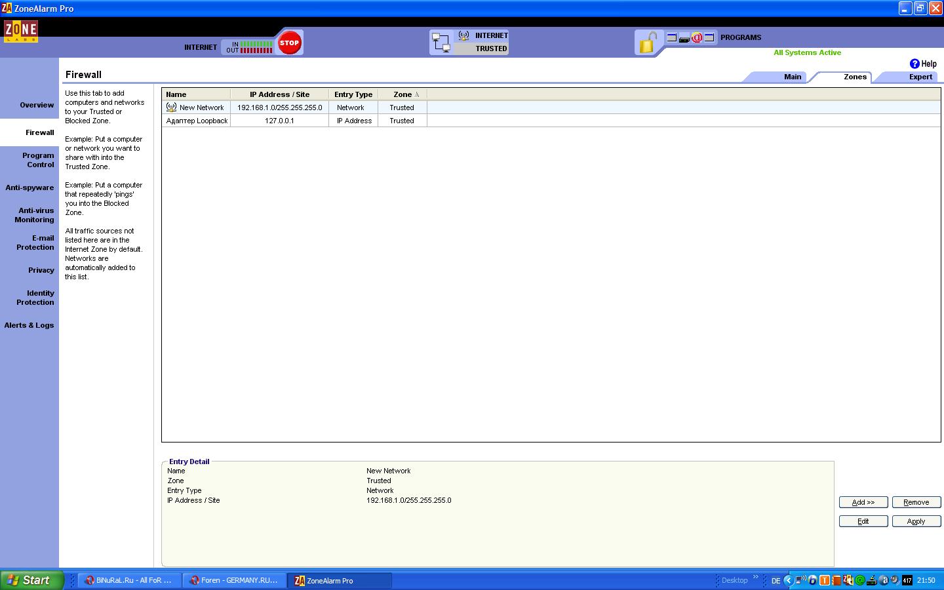This screenshot has height=590, width=944.
Task: Click the Zone Labs logo
Action: [21, 31]
